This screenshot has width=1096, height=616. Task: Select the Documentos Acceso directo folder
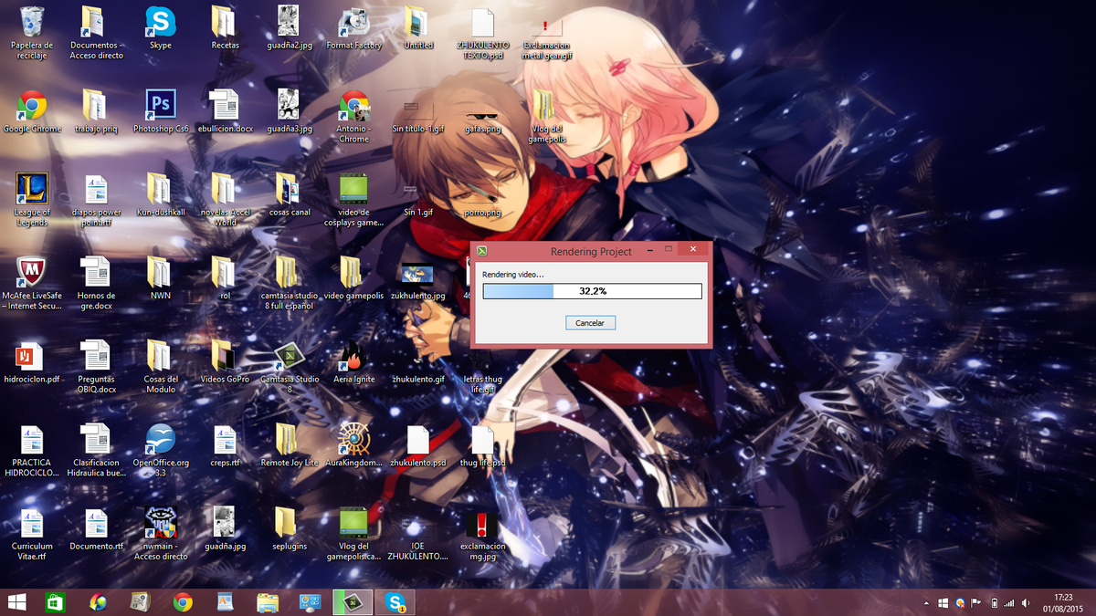(96, 31)
